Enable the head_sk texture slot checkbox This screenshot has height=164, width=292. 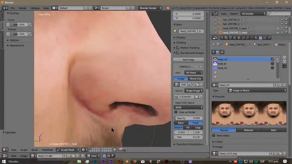[x=272, y=64]
